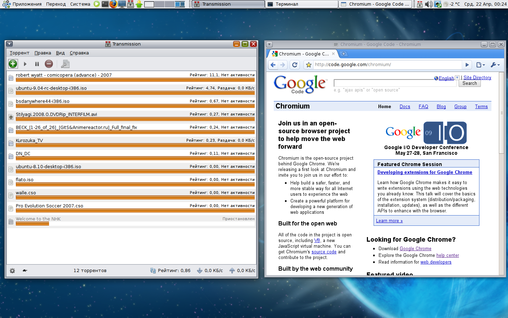Open the Вид menu
The height and width of the screenshot is (318, 508).
[60, 53]
